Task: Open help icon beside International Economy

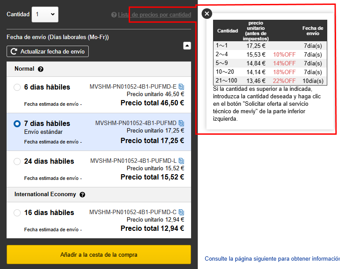Action: [82, 194]
